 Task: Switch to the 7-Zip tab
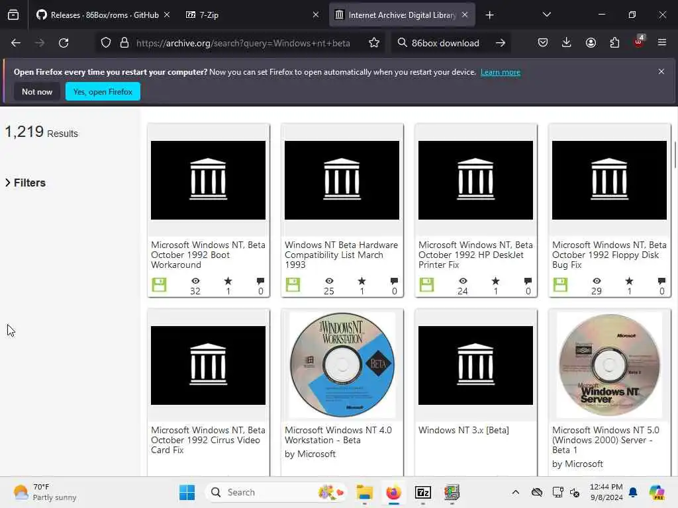coord(252,15)
